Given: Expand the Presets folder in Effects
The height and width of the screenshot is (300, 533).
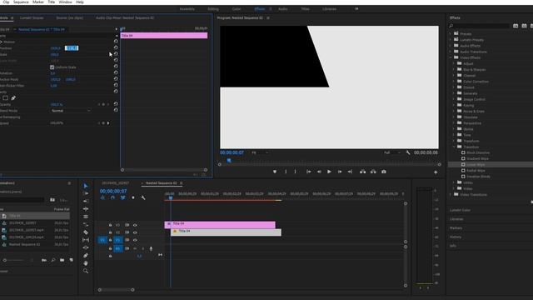Looking at the screenshot, I should (451, 33).
